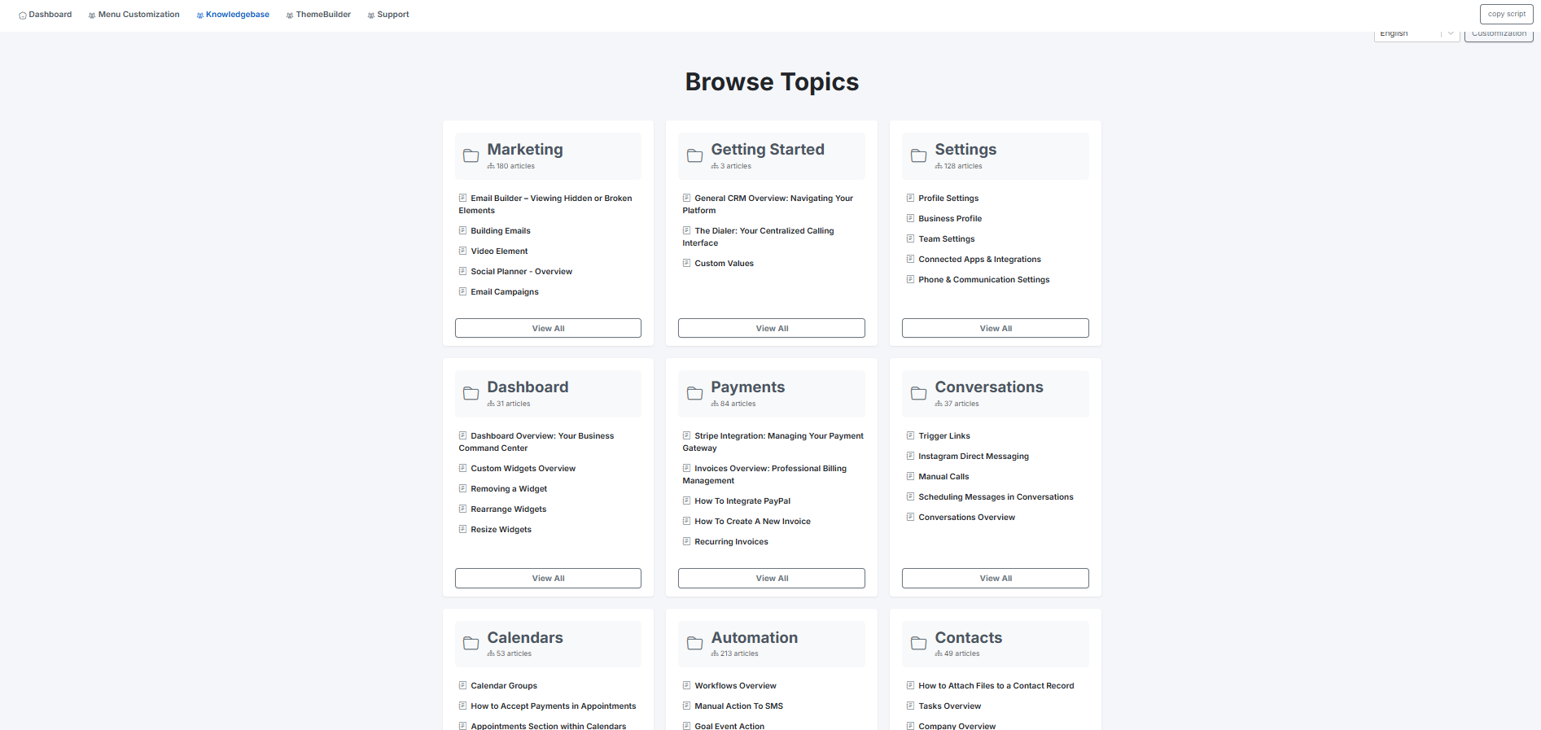Open How To Integrate PayPal article

[x=742, y=501]
